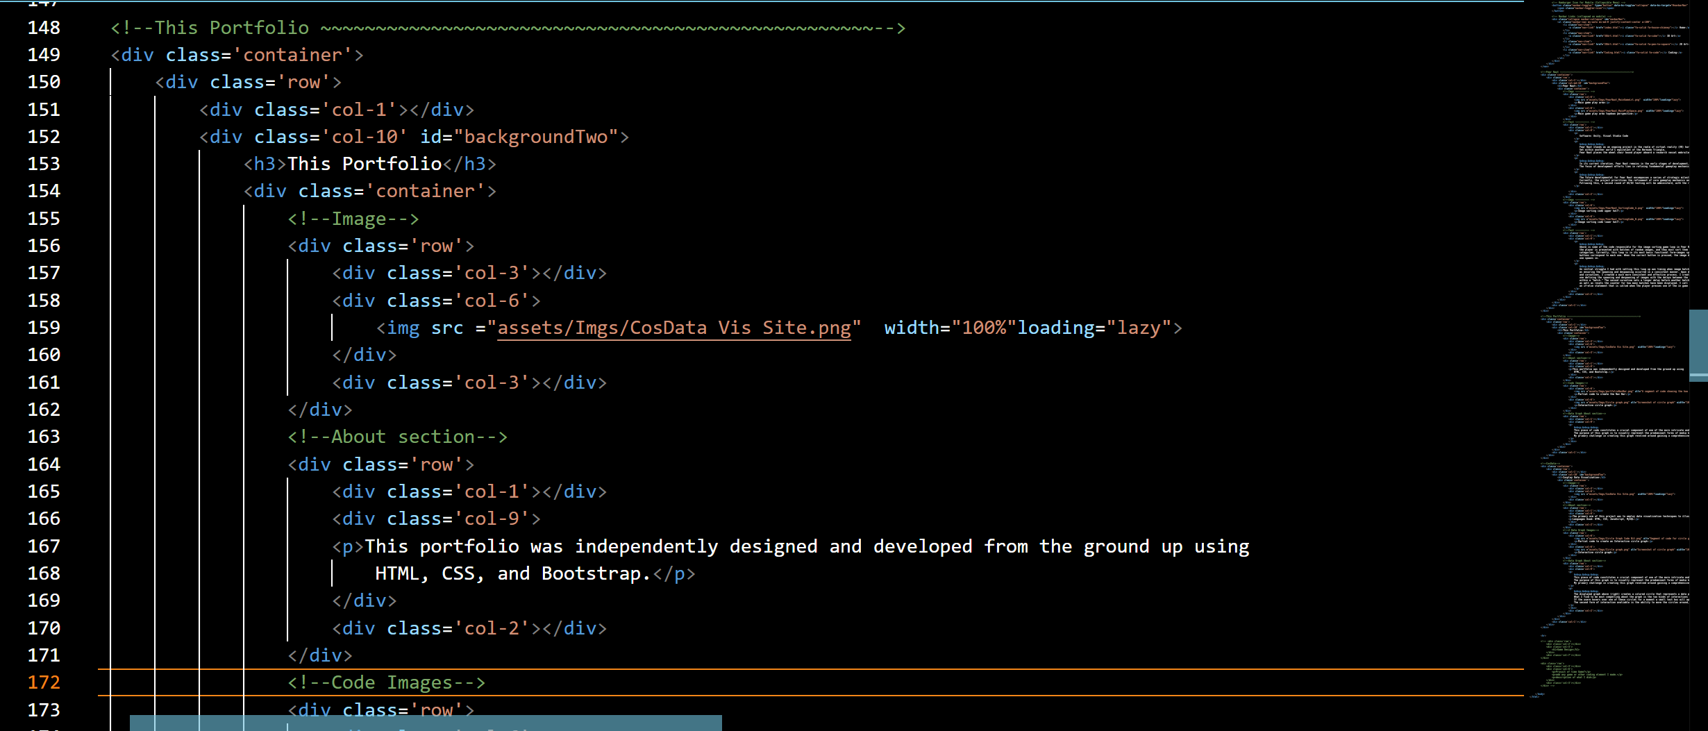The height and width of the screenshot is (731, 1708).
Task: Click the "lazy" loading value
Action: pyautogui.click(x=1139, y=328)
